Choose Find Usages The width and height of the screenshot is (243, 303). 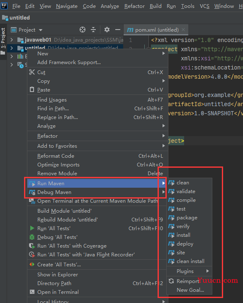(98, 100)
